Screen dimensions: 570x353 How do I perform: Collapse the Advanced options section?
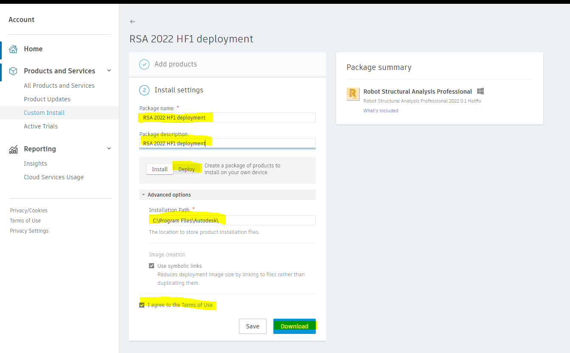tap(143, 195)
